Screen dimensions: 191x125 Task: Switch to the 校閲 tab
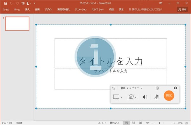pyautogui.click(x=111, y=10)
